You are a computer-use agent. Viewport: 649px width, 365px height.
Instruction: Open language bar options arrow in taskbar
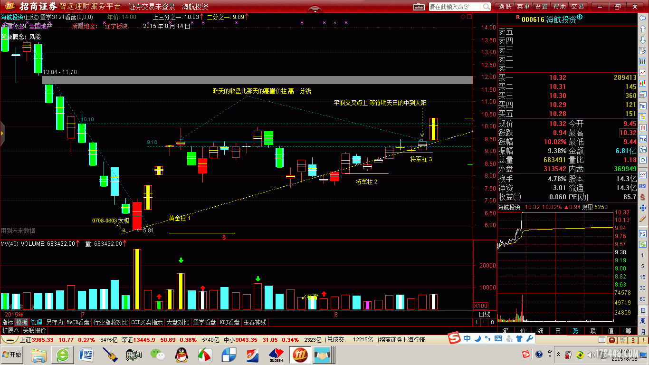coord(549,357)
